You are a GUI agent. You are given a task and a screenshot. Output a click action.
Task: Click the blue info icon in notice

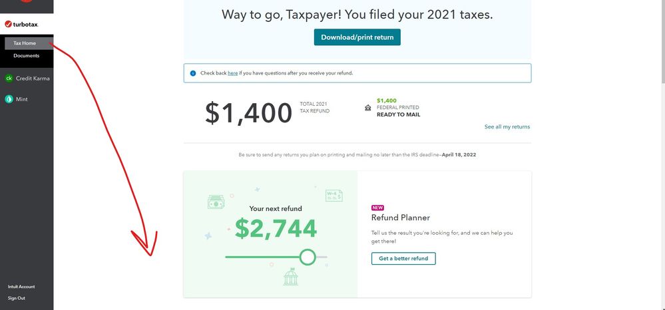point(193,73)
